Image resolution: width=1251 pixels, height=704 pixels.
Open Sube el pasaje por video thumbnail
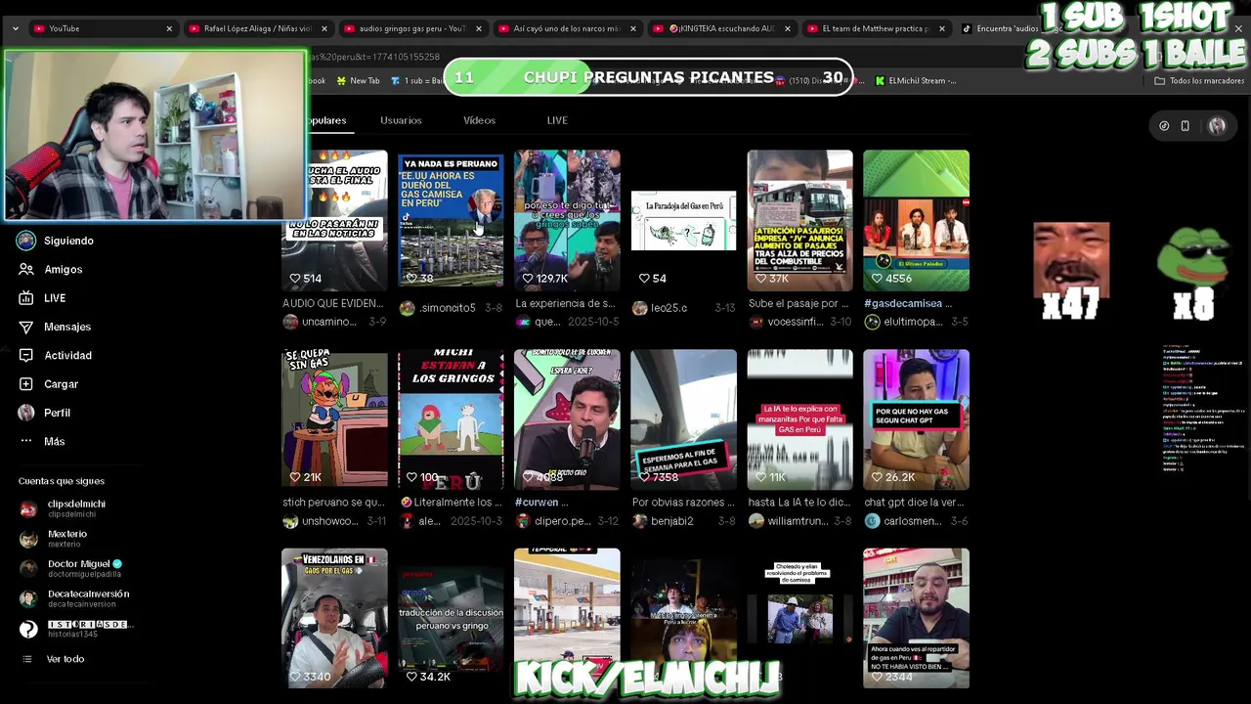[x=799, y=220]
